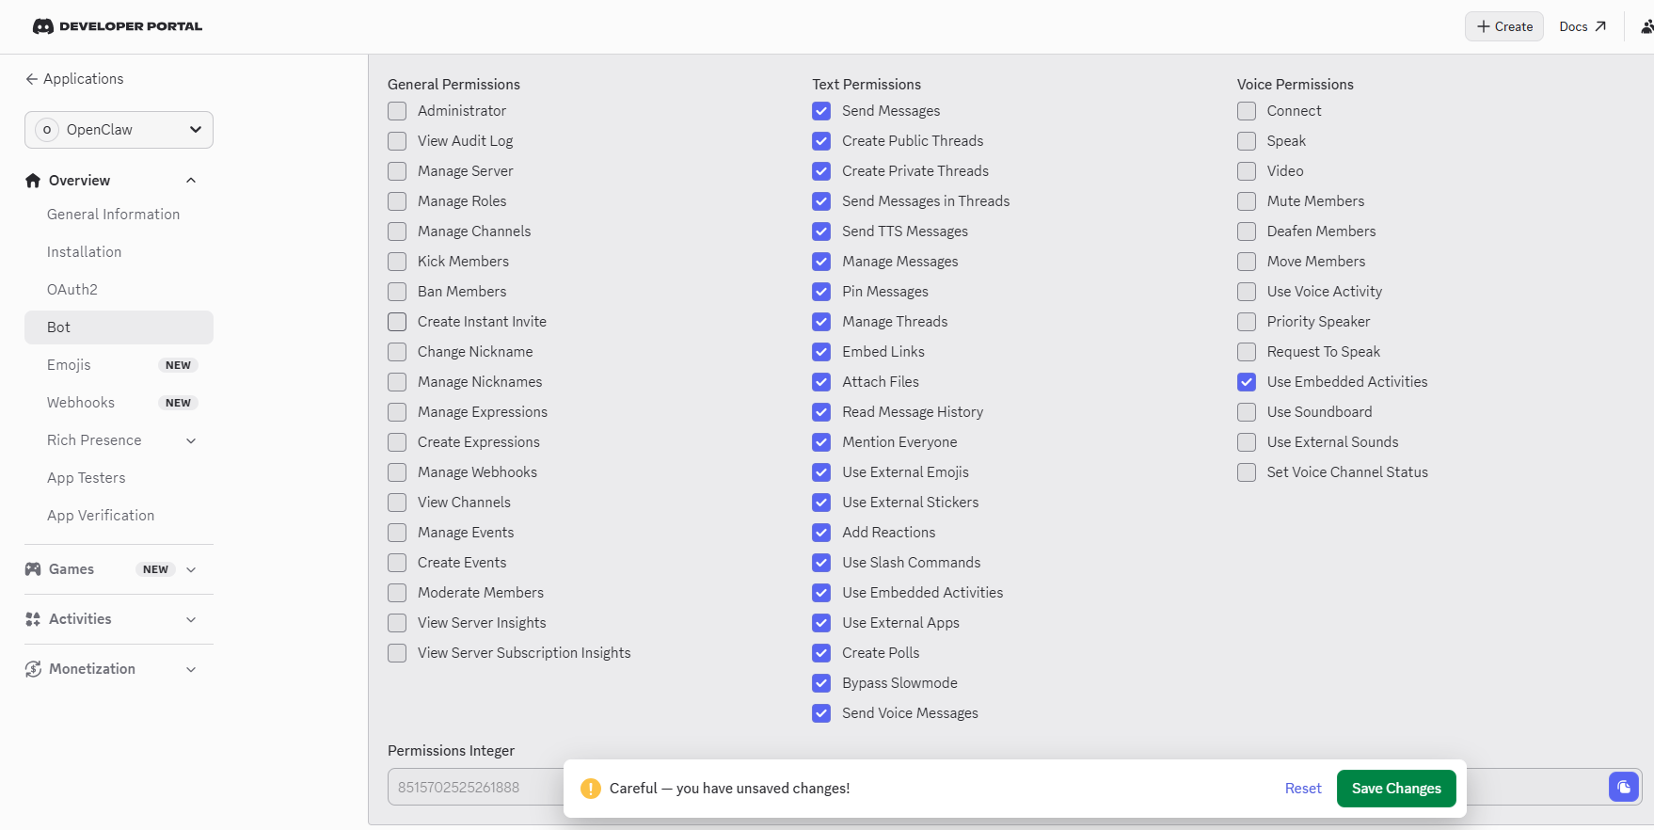
Task: Click the Games controller icon
Action: (x=33, y=569)
